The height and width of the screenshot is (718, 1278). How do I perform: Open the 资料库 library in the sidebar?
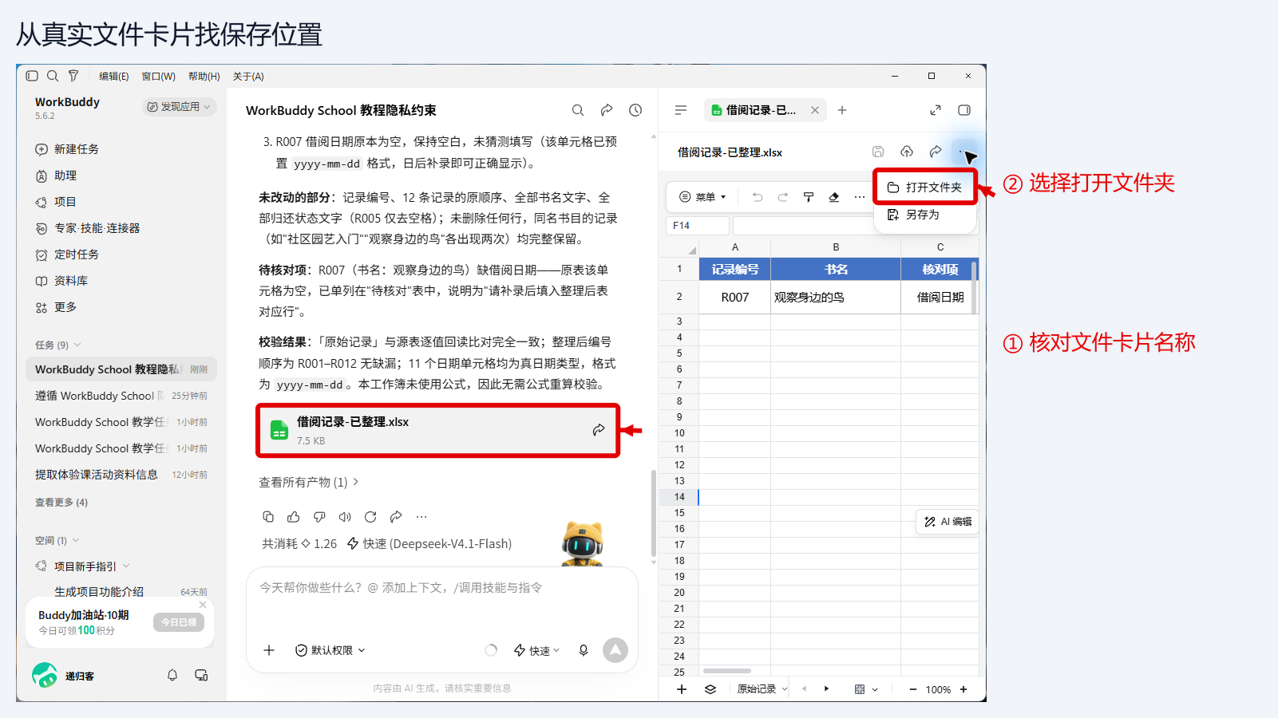click(61, 281)
